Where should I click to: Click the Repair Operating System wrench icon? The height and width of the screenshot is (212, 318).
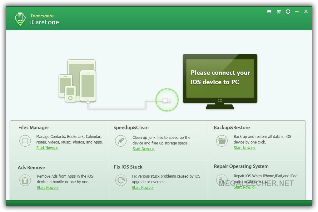(222, 180)
